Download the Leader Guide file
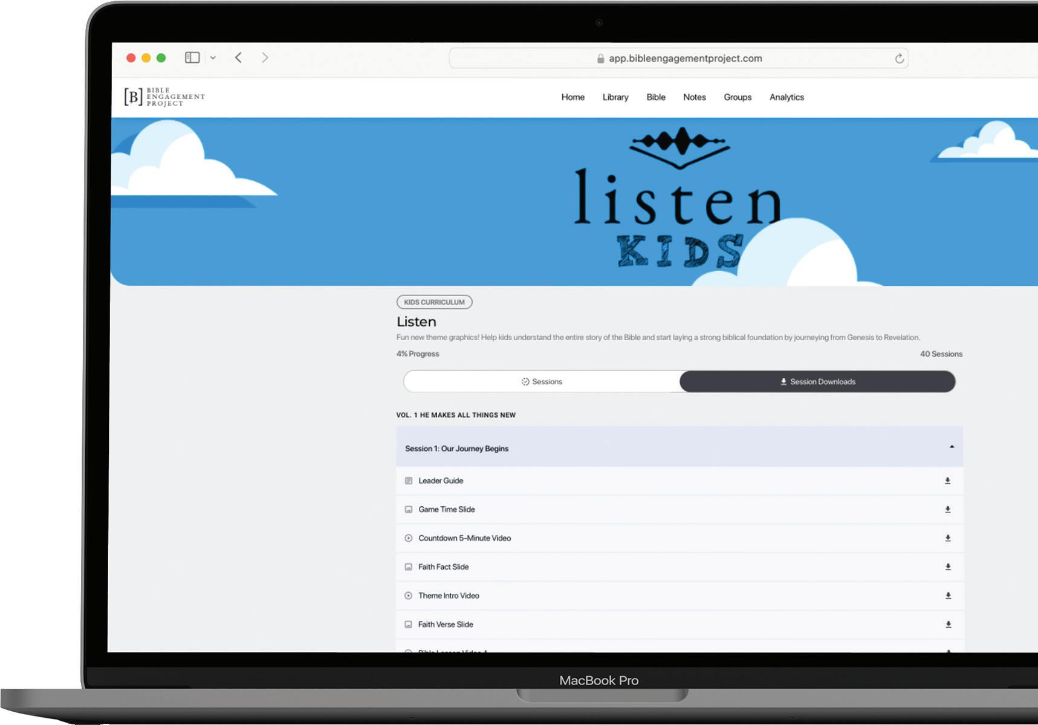 (x=947, y=481)
